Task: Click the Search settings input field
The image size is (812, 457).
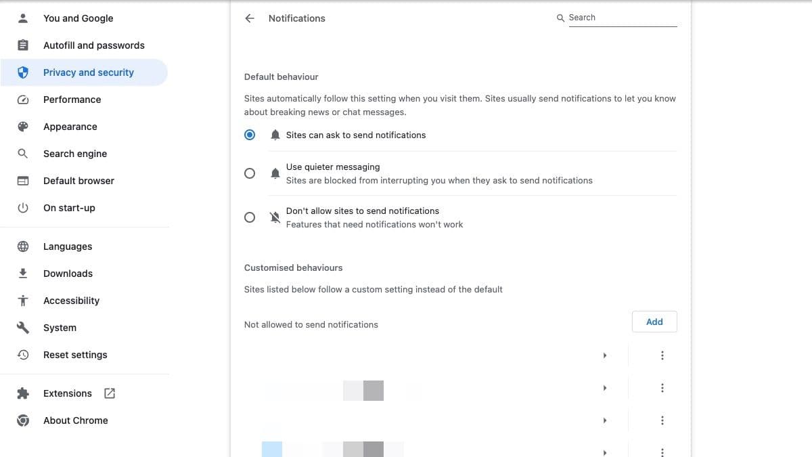Action: point(621,18)
